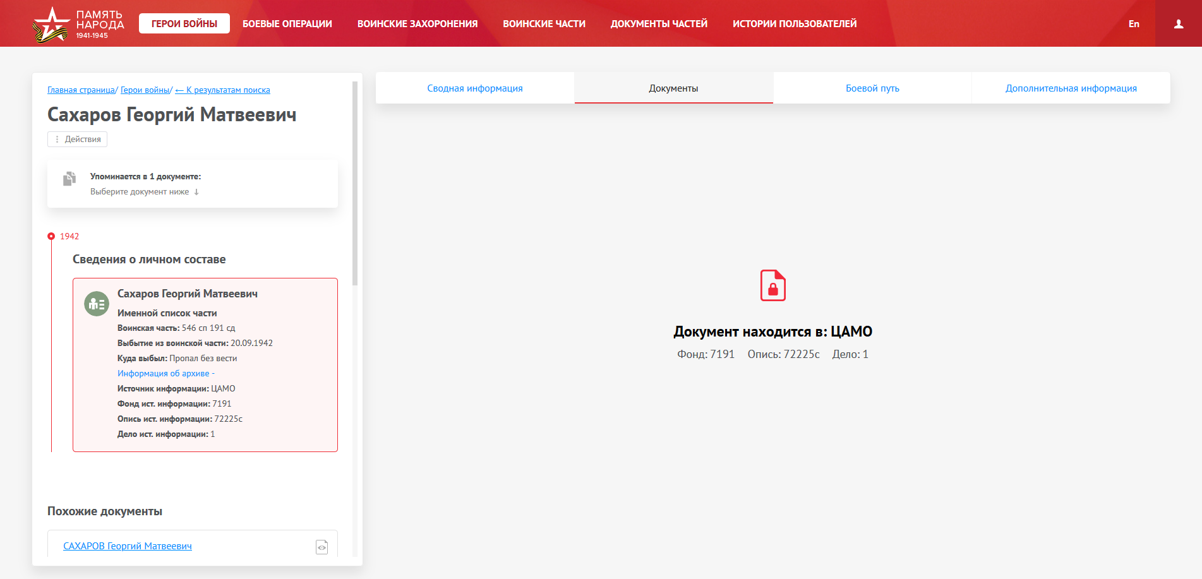Open Дополнительная информация tab
1202x579 pixels.
pyautogui.click(x=1071, y=88)
